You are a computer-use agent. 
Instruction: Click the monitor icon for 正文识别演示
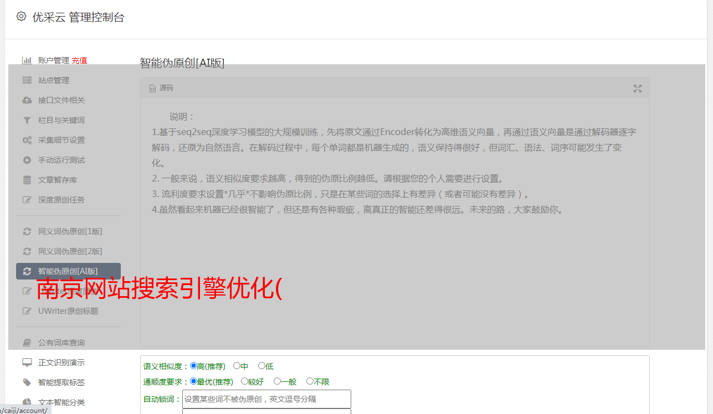point(27,363)
